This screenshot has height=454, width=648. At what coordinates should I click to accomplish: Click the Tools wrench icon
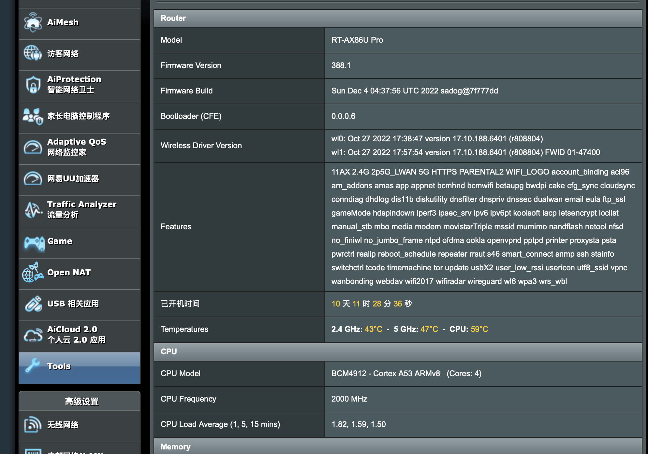click(33, 365)
